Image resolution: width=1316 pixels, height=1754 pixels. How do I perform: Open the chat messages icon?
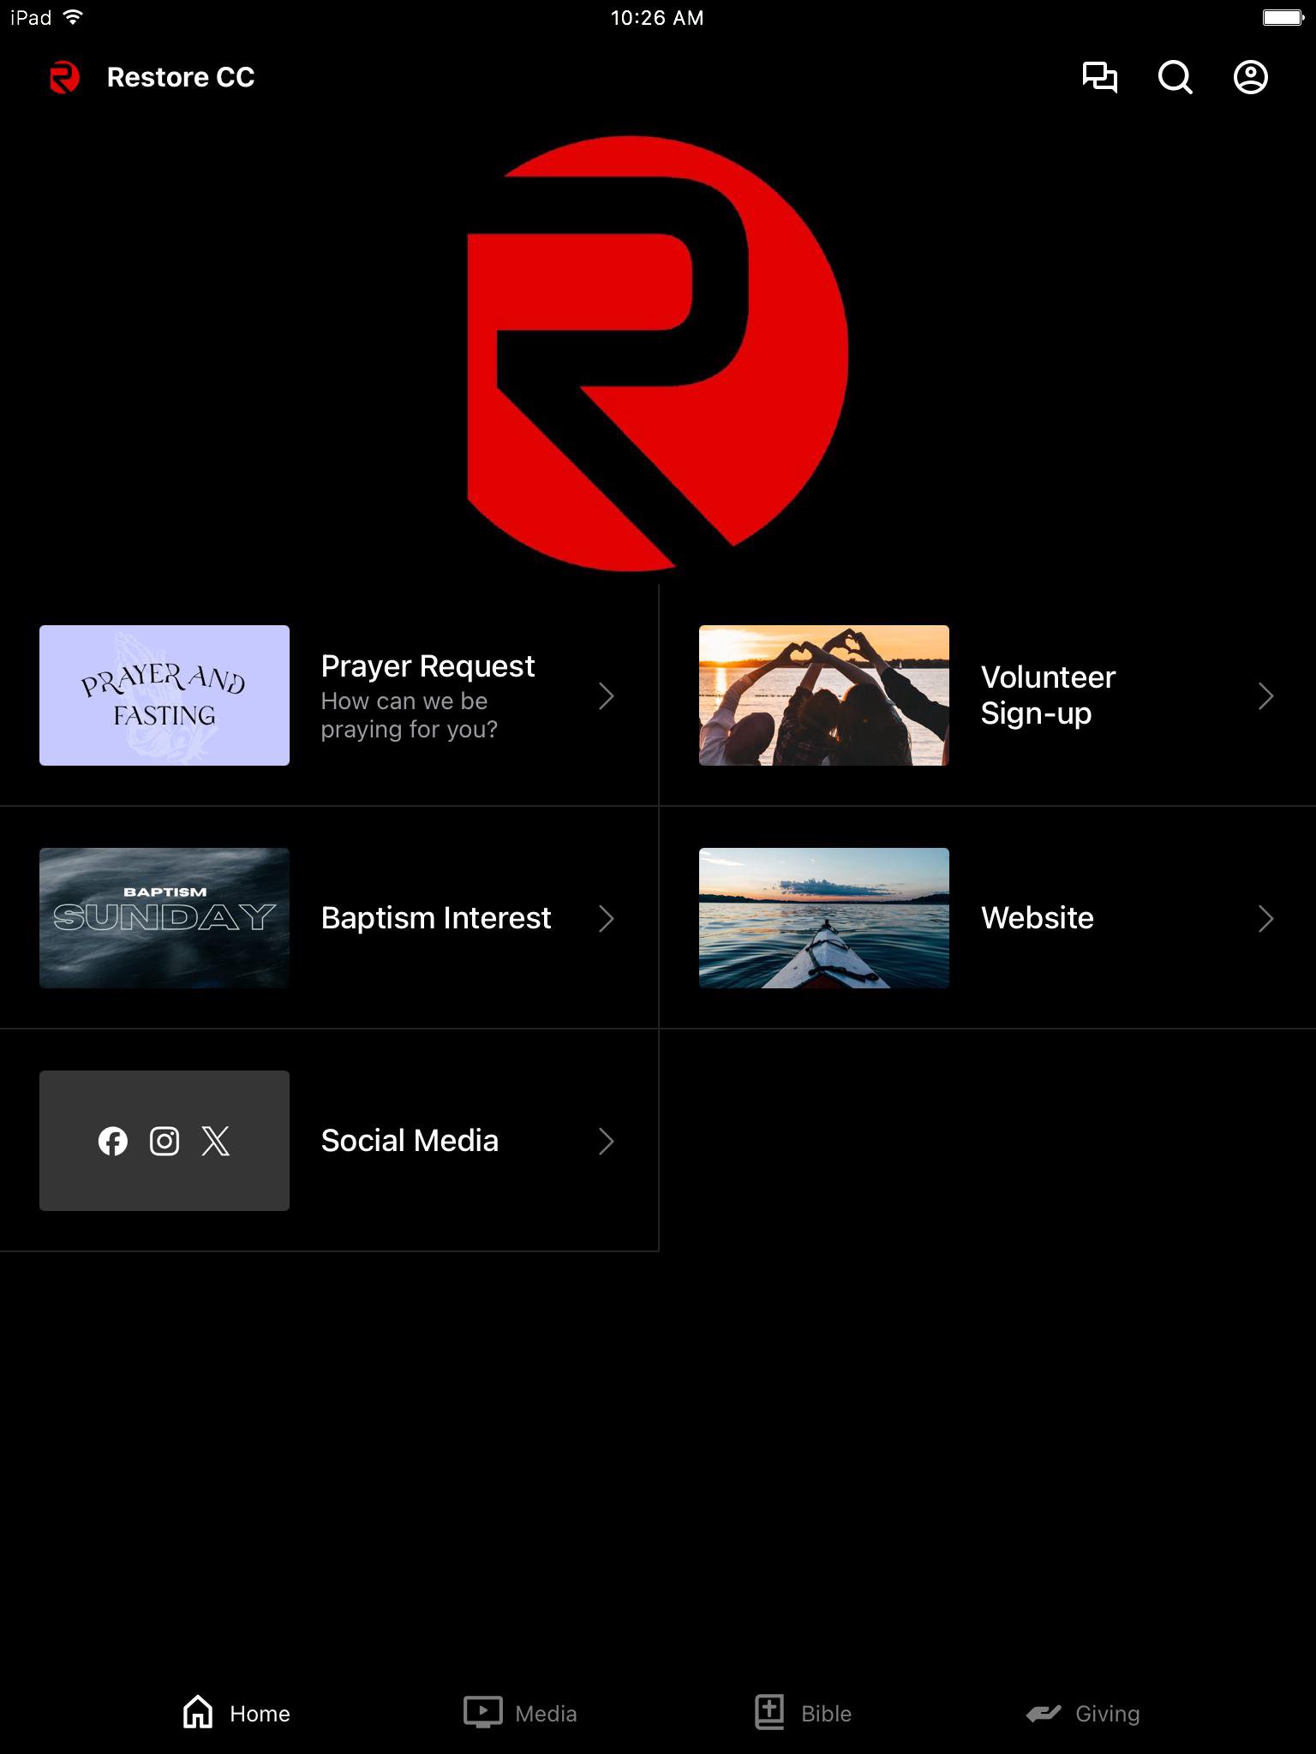(1099, 77)
